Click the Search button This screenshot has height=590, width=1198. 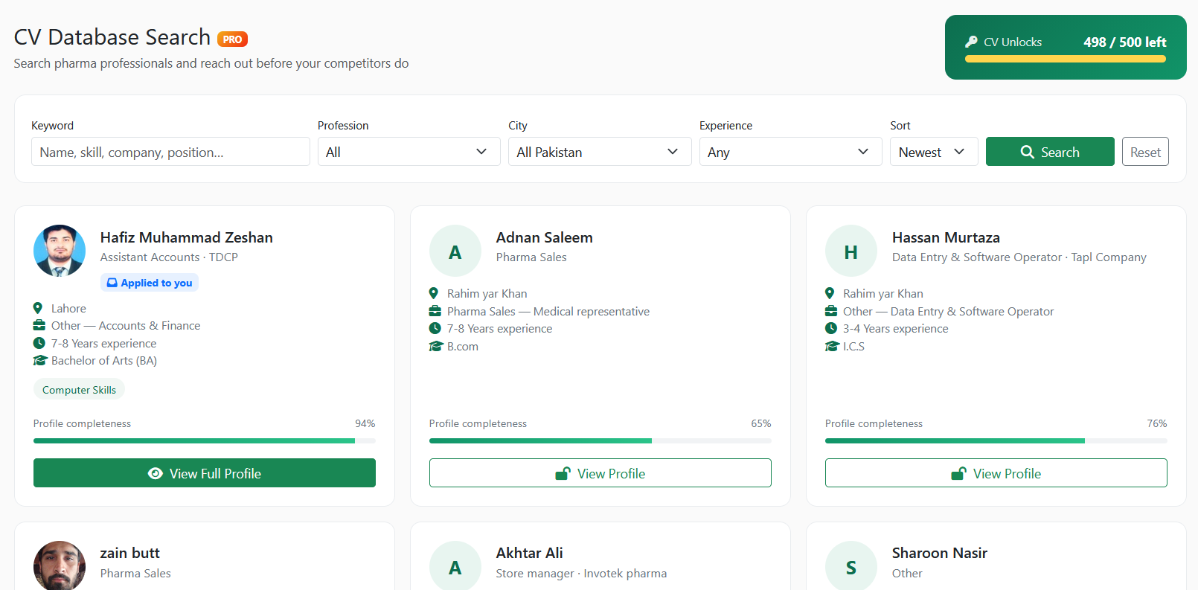coord(1050,152)
